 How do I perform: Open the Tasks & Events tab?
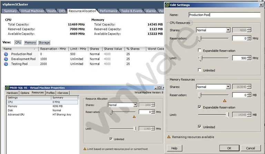pyautogui.click(x=132, y=11)
